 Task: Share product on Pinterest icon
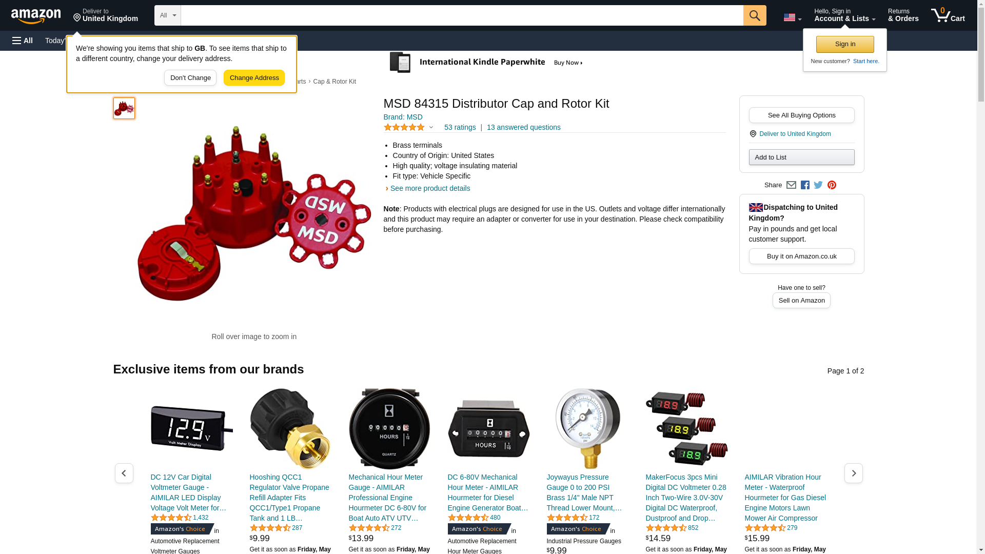(x=832, y=185)
